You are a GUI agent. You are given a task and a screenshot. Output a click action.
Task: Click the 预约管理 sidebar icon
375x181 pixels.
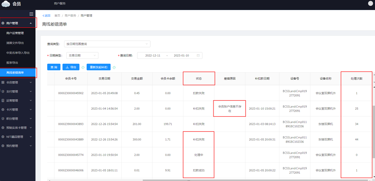coord(3,146)
